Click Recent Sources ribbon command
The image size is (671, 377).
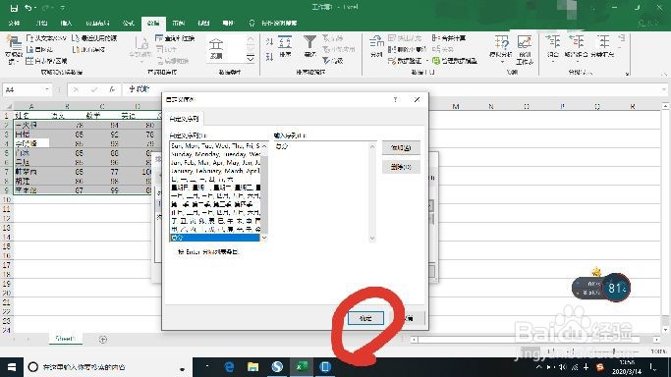pos(94,38)
